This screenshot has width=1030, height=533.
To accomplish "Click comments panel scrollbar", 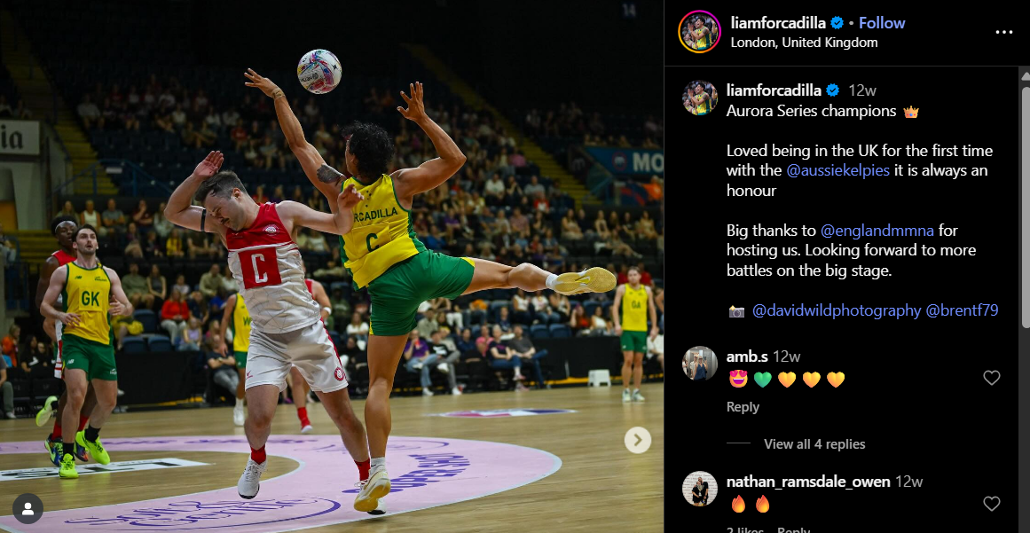I will [1025, 203].
